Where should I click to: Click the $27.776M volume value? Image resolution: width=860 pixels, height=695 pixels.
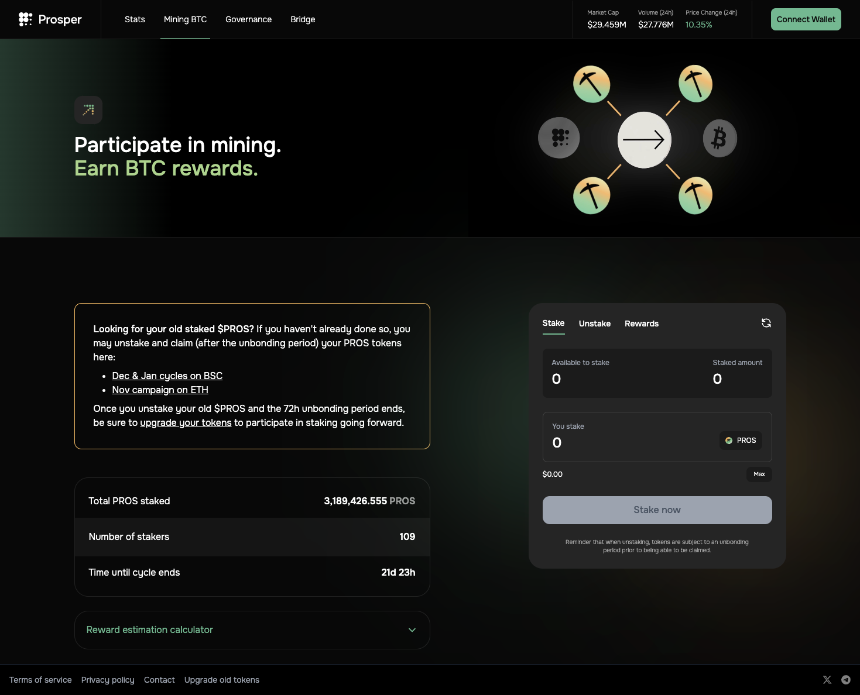(656, 25)
